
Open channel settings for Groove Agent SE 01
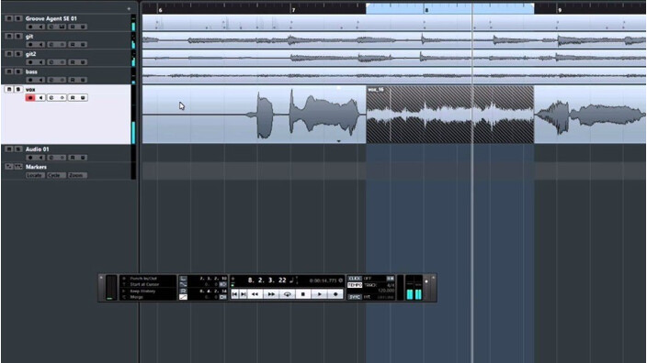[x=51, y=27]
